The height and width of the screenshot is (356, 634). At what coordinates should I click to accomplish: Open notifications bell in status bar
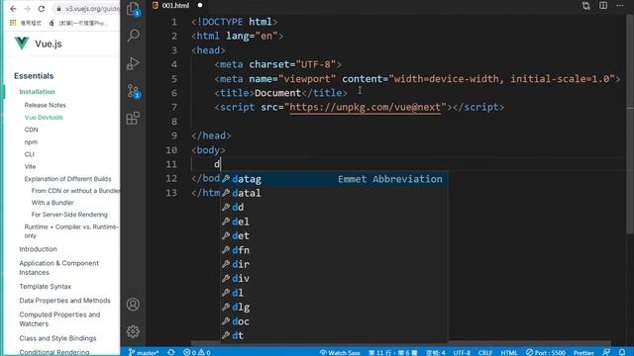[x=622, y=352]
